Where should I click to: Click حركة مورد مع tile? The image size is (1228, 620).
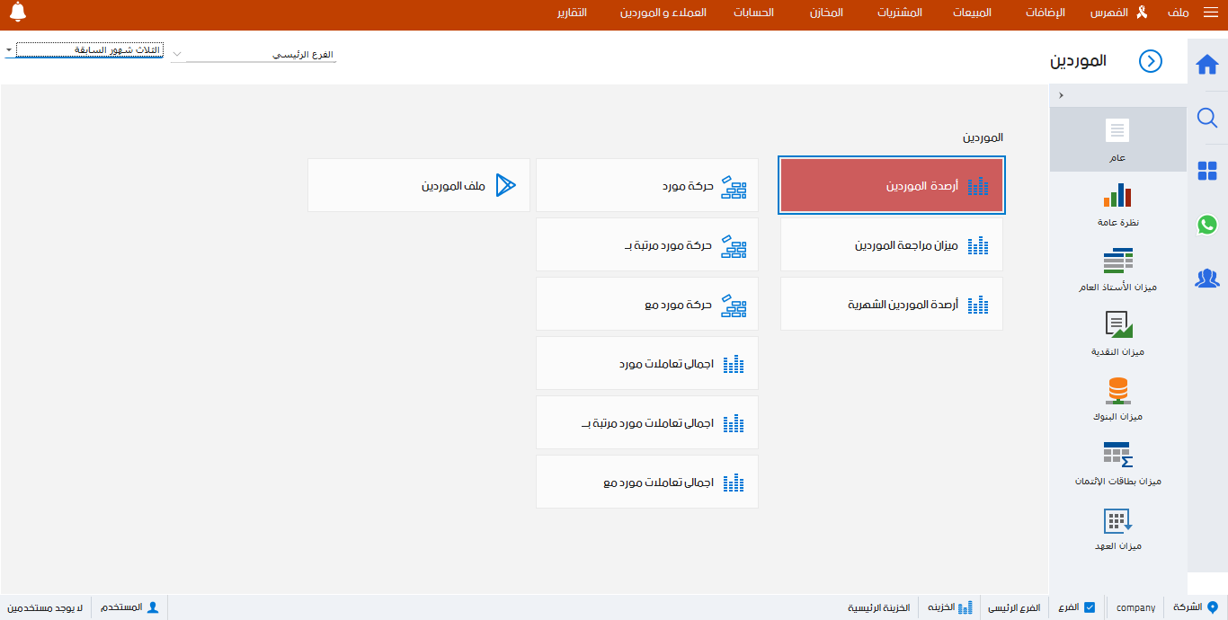(x=646, y=304)
